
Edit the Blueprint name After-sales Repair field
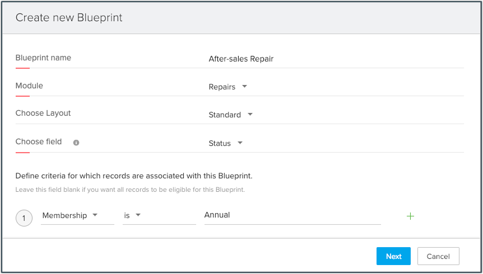[241, 59]
